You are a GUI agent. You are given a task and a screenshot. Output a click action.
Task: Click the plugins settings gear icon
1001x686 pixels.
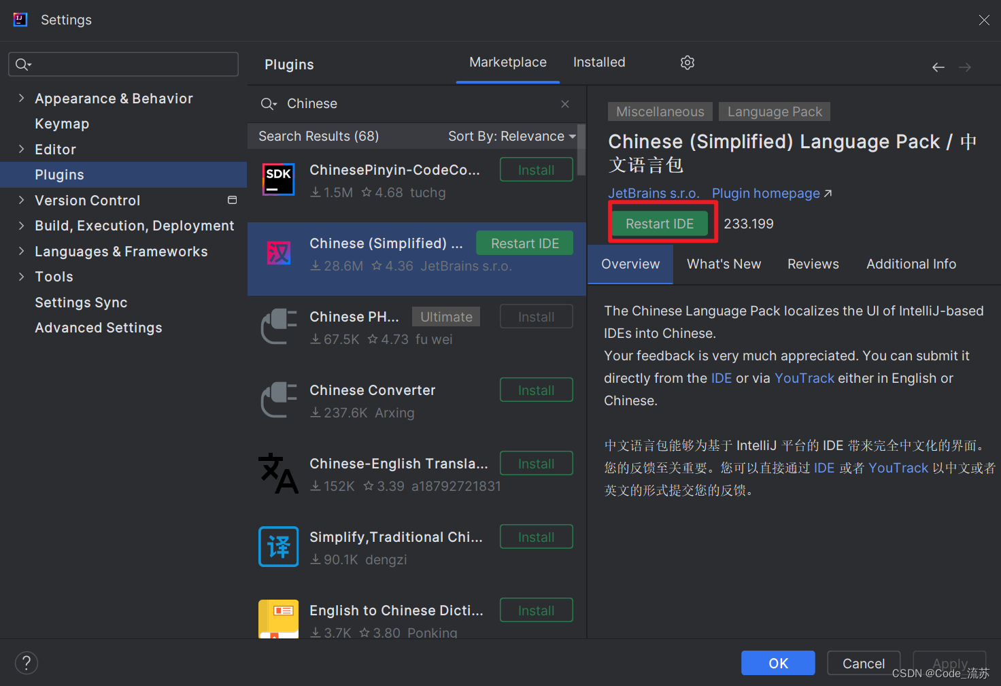pos(688,63)
